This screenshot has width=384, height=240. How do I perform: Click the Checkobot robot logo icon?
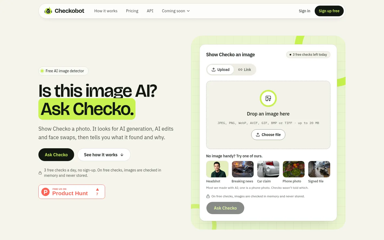coord(48,11)
